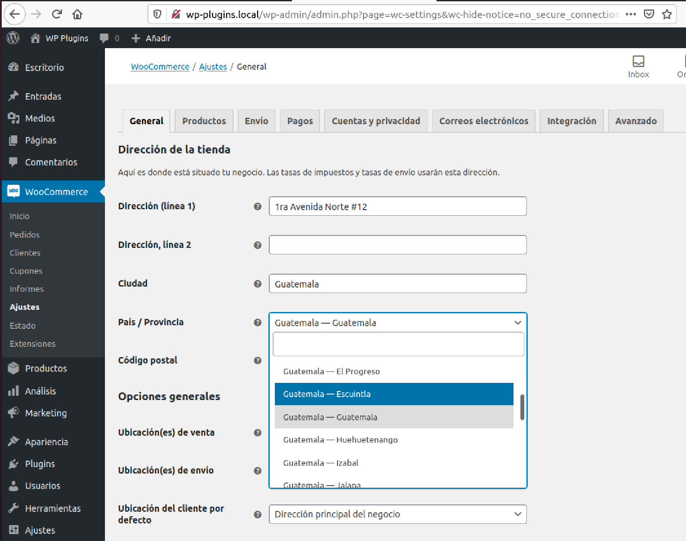This screenshot has width=686, height=541.
Task: Open the page actions three-dot menu
Action: pos(631,14)
